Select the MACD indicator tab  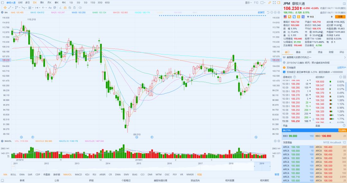coord(78,175)
